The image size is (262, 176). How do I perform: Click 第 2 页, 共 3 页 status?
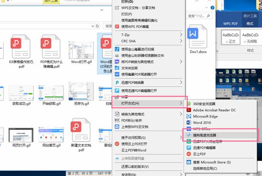coord(80,174)
